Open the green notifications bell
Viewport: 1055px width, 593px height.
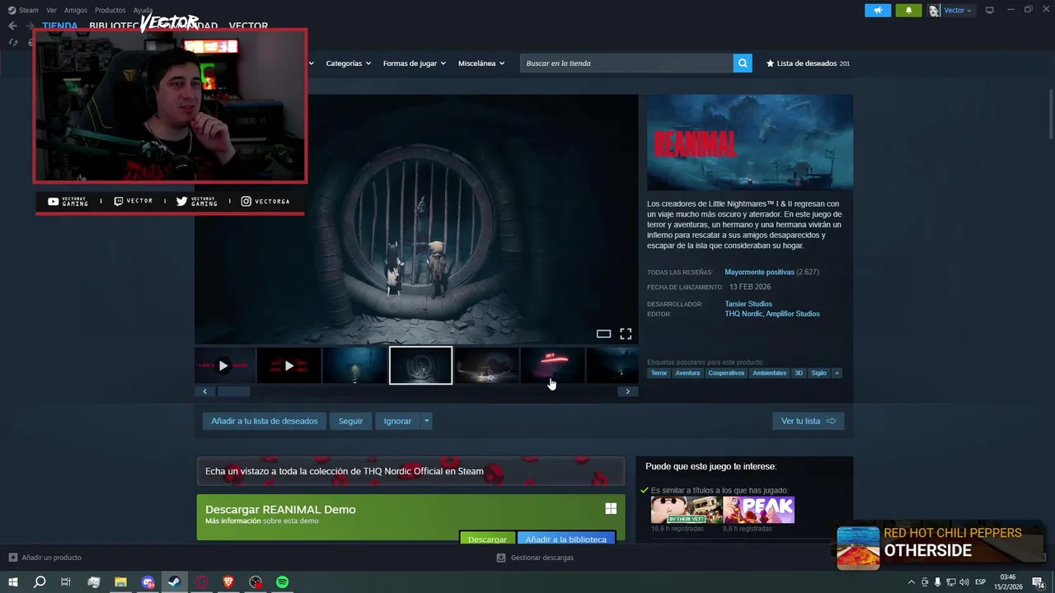pyautogui.click(x=908, y=10)
